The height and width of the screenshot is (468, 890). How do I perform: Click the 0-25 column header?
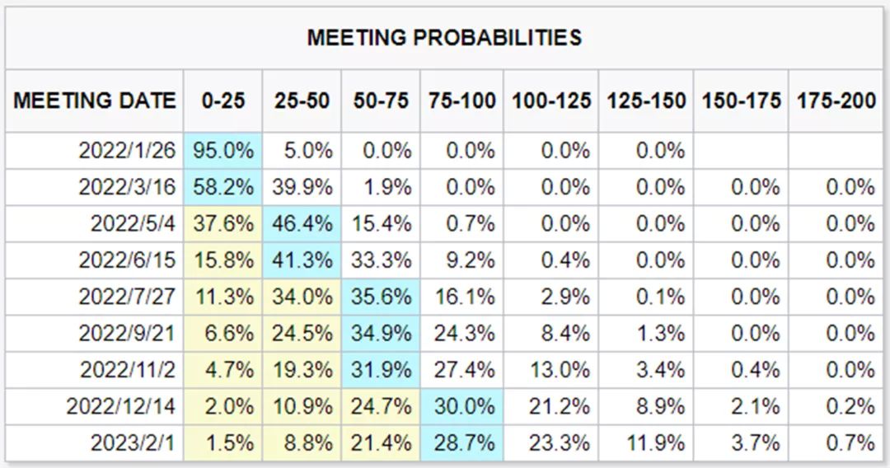coord(223,101)
